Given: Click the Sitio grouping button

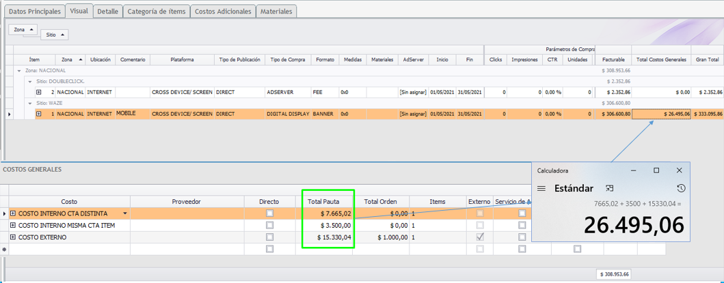Looking at the screenshot, I should pos(54,35).
